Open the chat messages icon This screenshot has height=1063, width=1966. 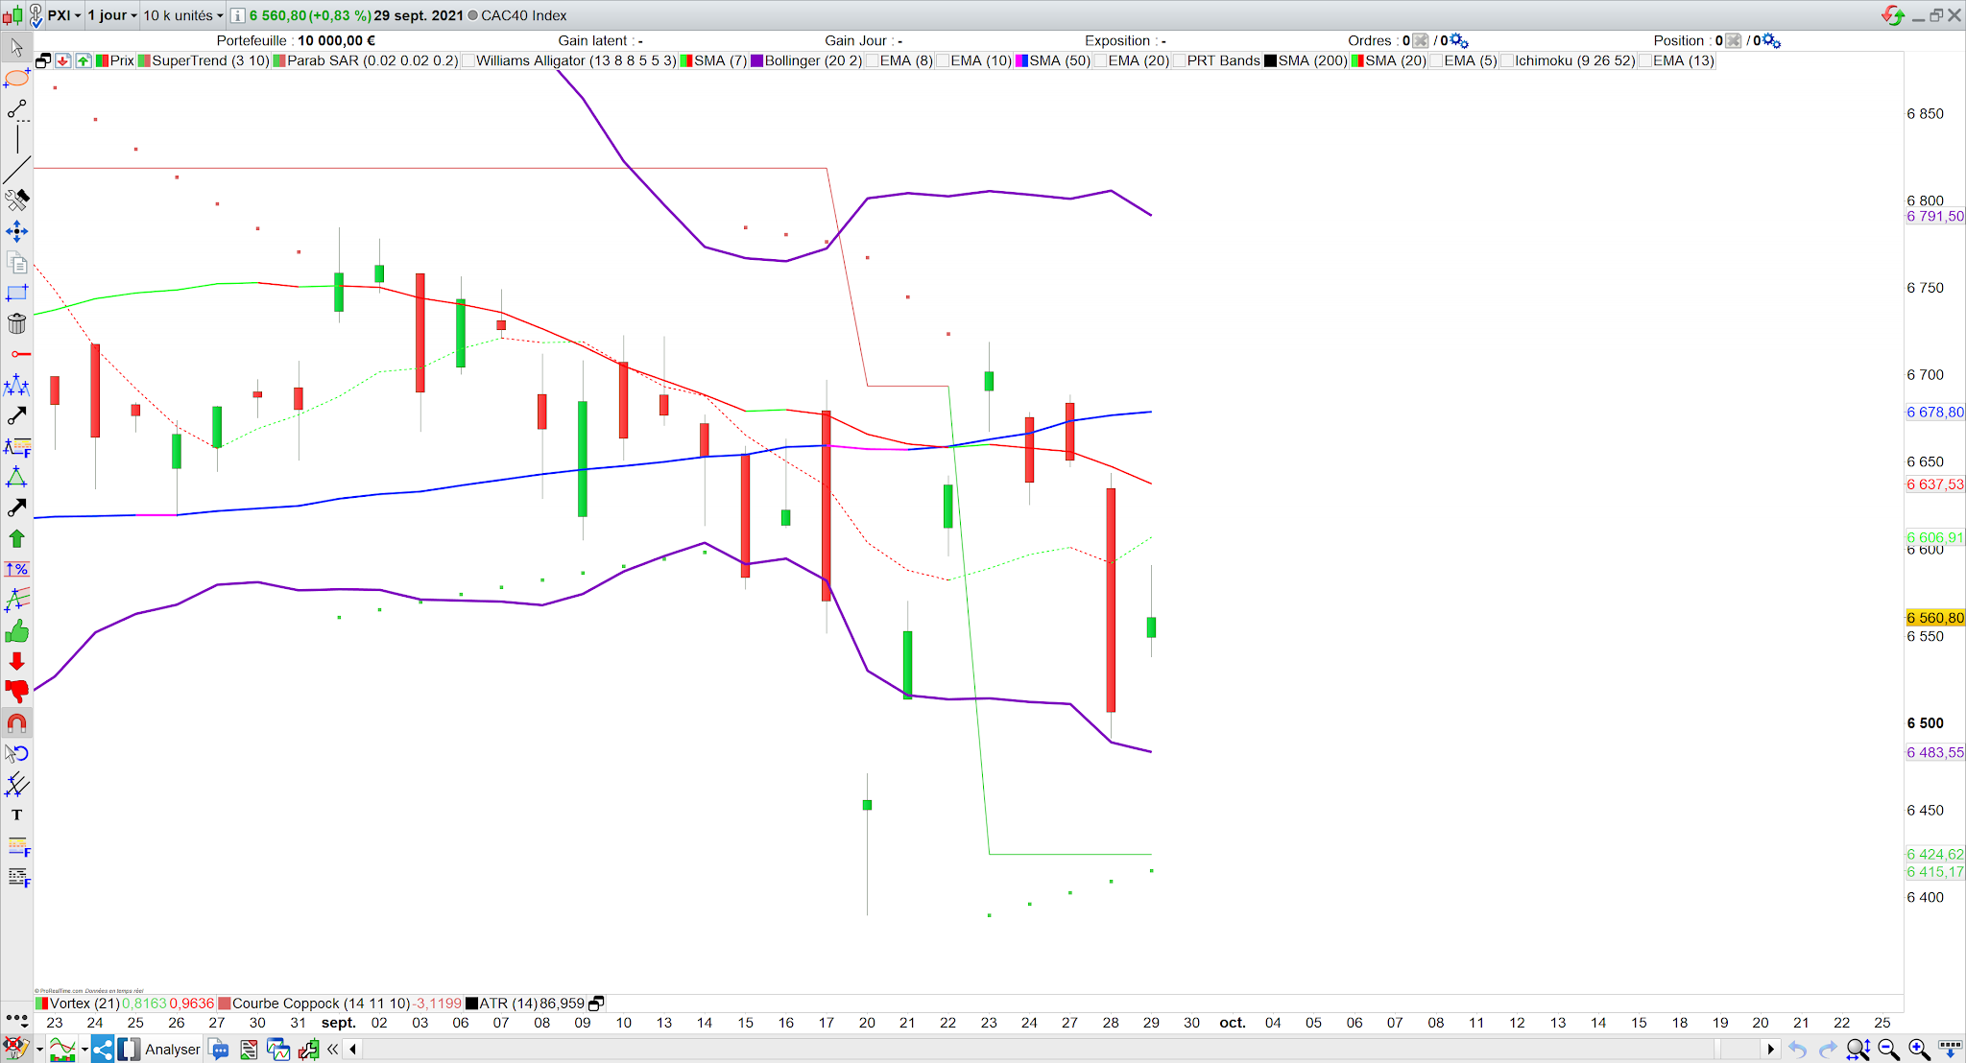[218, 1049]
